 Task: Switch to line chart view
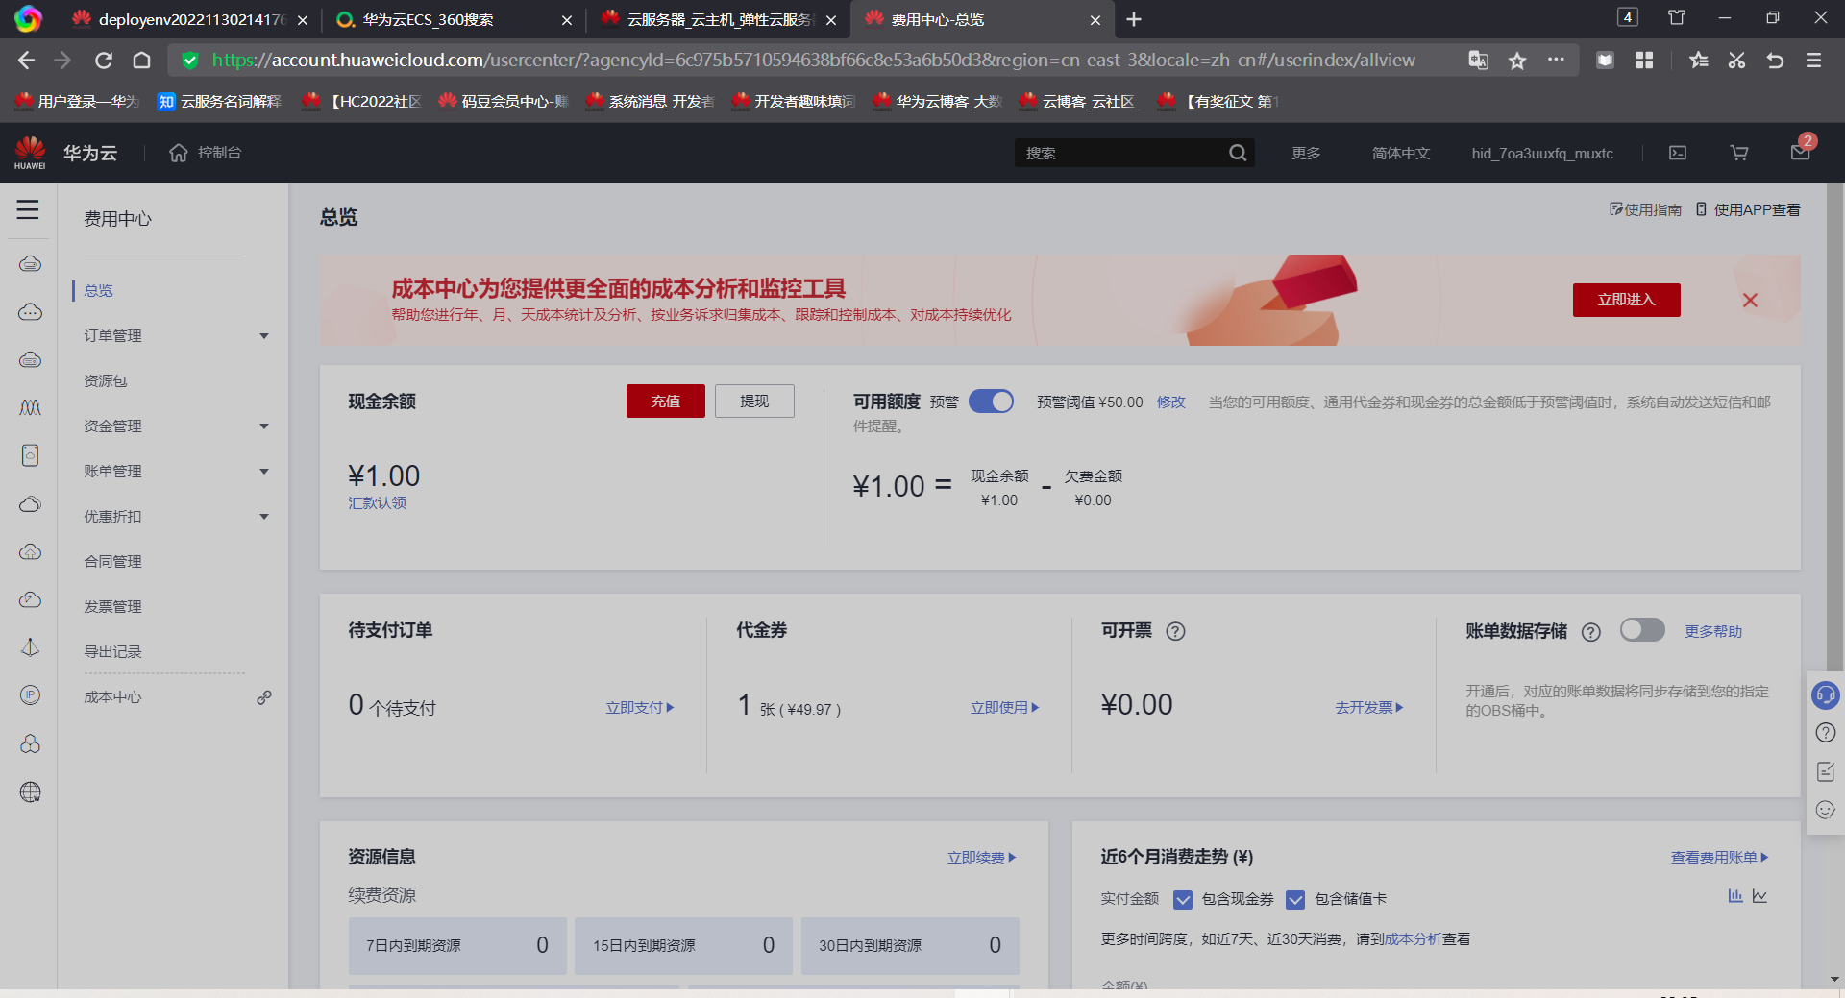tap(1759, 896)
